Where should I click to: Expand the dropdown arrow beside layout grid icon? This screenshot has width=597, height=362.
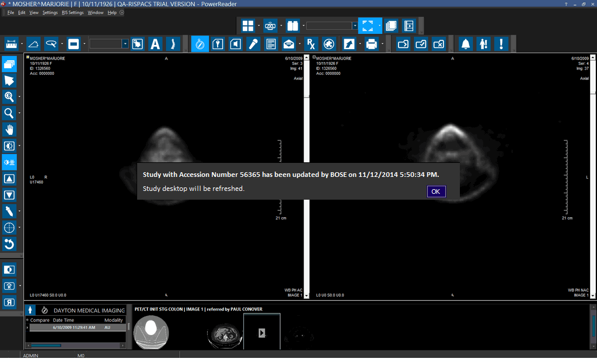point(259,26)
